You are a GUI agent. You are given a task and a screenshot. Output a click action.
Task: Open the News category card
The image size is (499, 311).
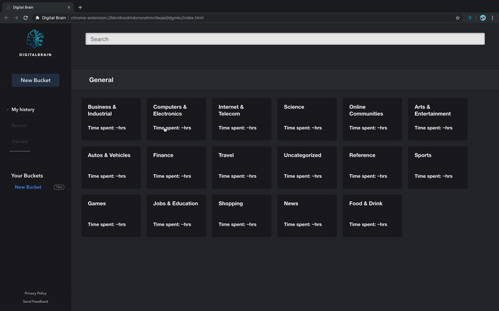coord(307,215)
